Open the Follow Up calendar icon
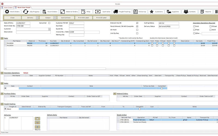Image resolution: width=218 pixels, height=136 pixels. pos(135,12)
